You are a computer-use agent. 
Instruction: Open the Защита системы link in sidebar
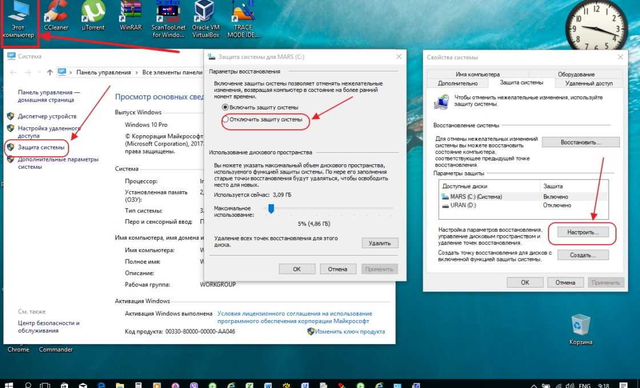(41, 147)
